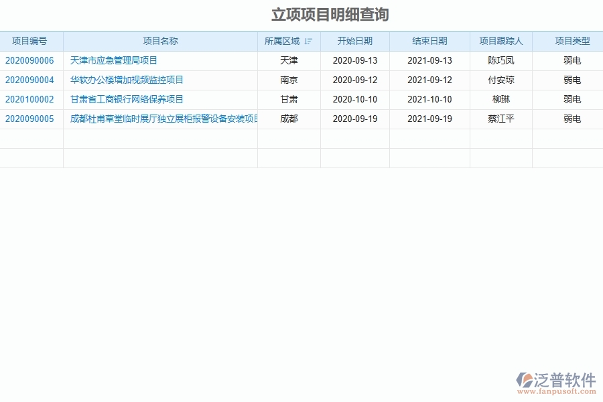The height and width of the screenshot is (402, 603).
Task: Click the 项目编号 column header
Action: pos(31,41)
